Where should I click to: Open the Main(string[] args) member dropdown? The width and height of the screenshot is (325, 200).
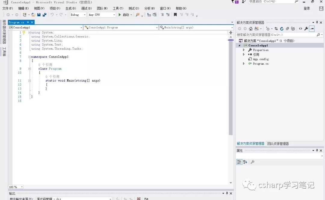click(196, 28)
